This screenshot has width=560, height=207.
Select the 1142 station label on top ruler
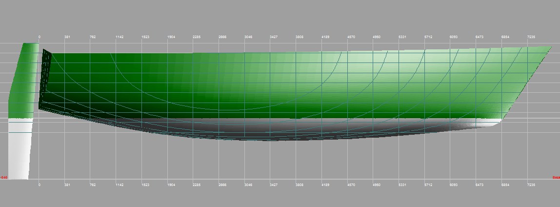[120, 37]
